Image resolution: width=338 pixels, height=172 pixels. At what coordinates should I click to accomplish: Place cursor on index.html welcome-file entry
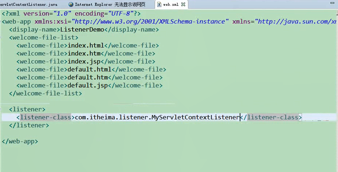(86, 45)
